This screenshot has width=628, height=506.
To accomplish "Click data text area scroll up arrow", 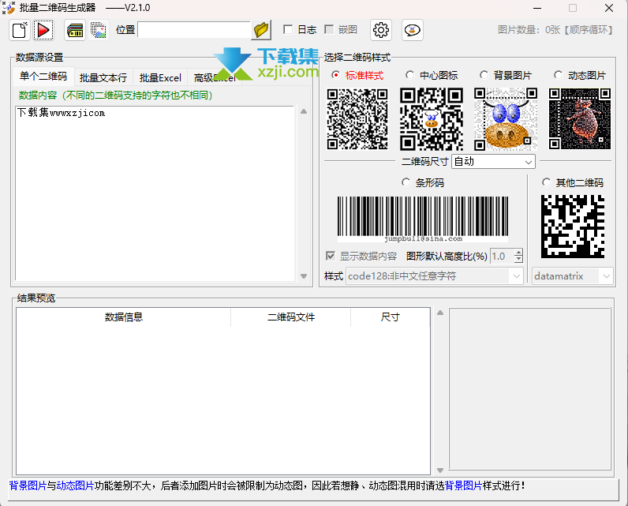I will [304, 111].
